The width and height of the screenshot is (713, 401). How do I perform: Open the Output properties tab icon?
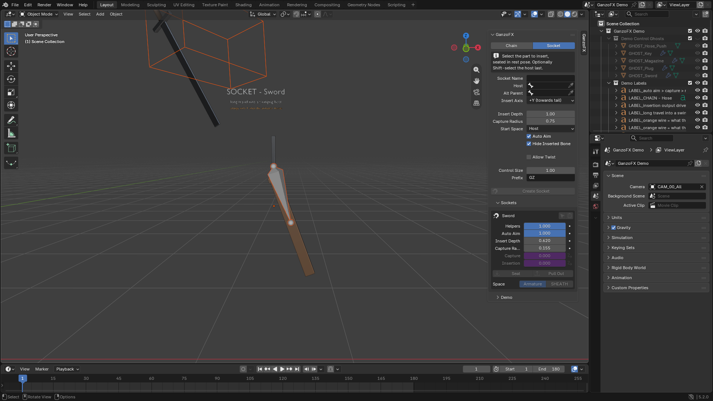pos(596,175)
